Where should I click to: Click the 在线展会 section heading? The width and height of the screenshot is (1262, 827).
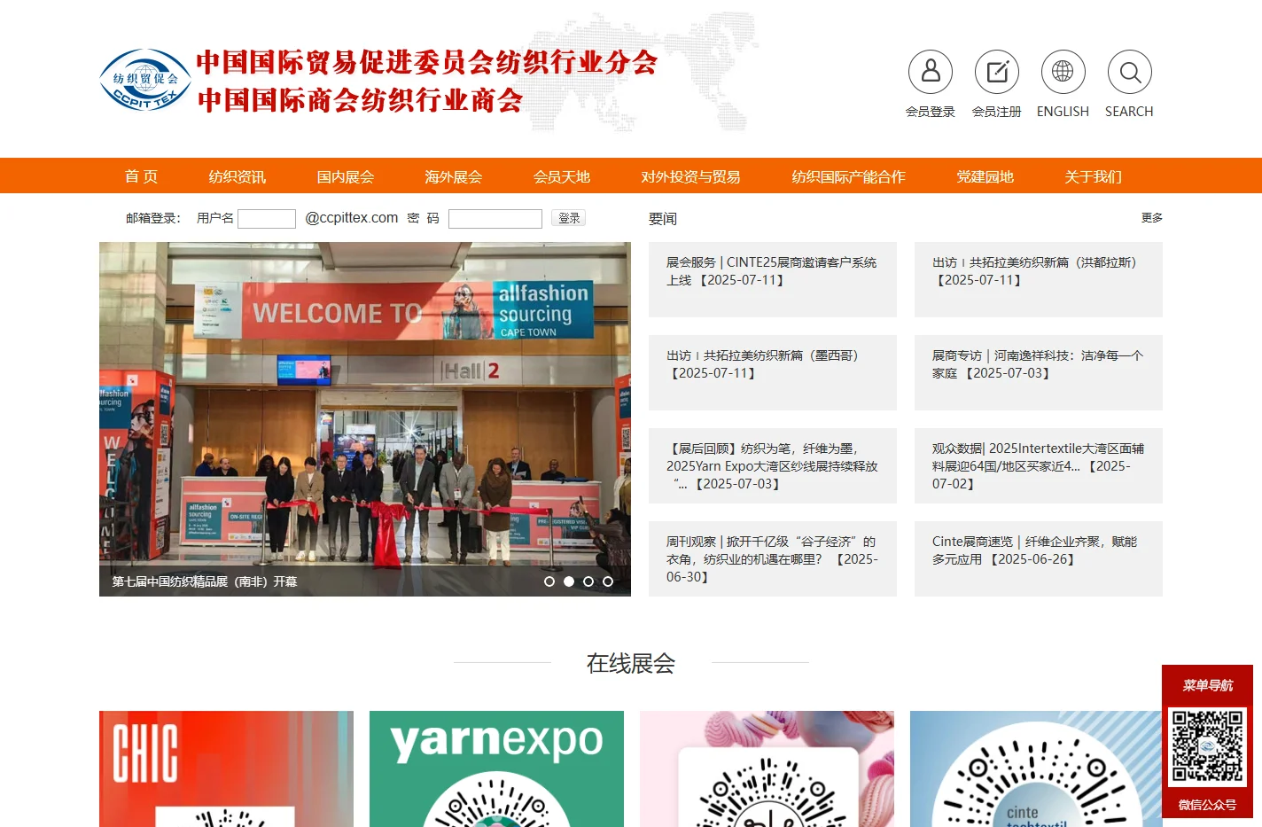[x=631, y=663]
